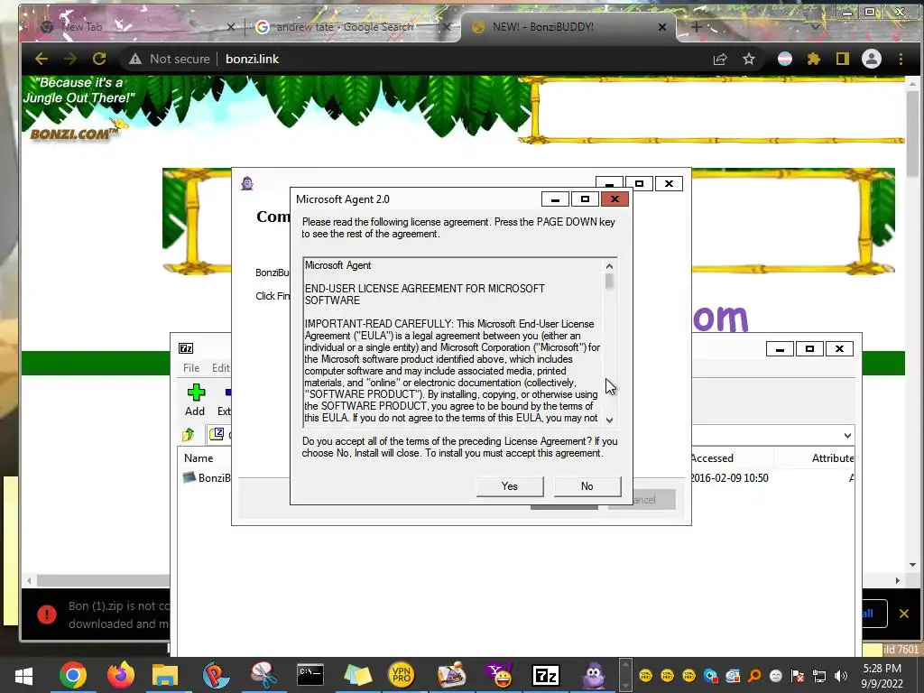The width and height of the screenshot is (924, 693).
Task: Click the Add button in 7-Zip
Action: click(x=195, y=400)
